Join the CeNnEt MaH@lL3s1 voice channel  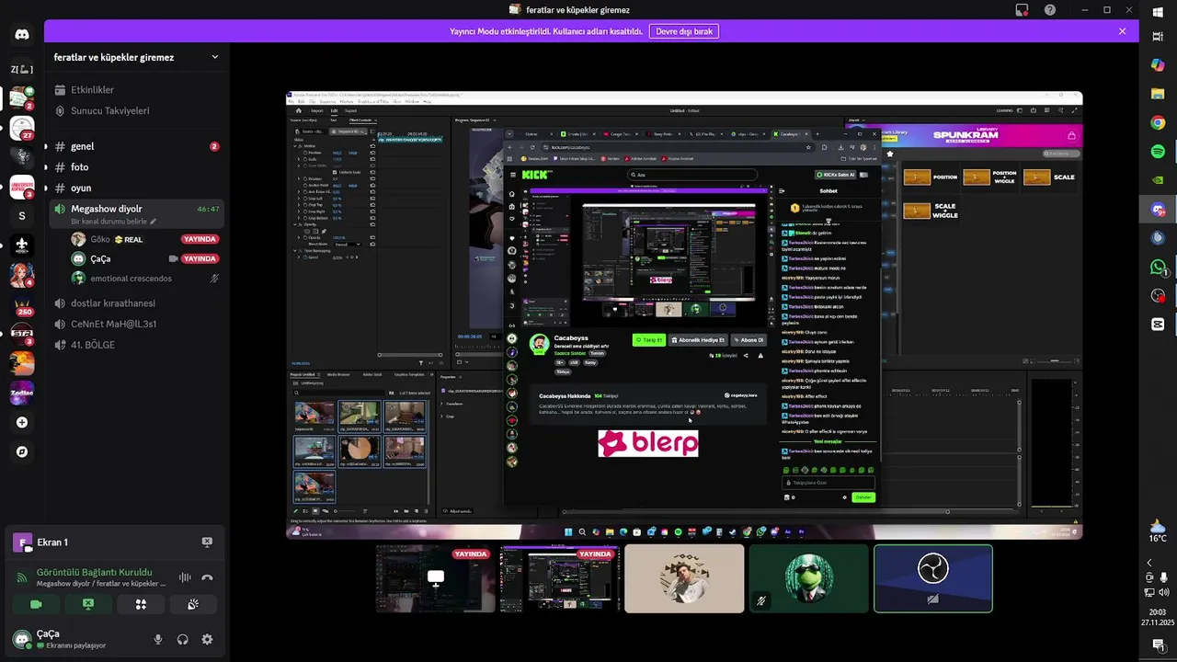click(x=136, y=324)
